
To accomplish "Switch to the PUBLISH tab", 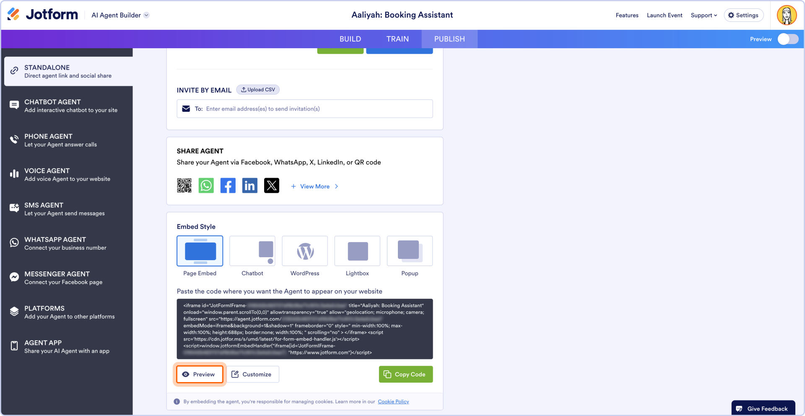I will (x=449, y=39).
